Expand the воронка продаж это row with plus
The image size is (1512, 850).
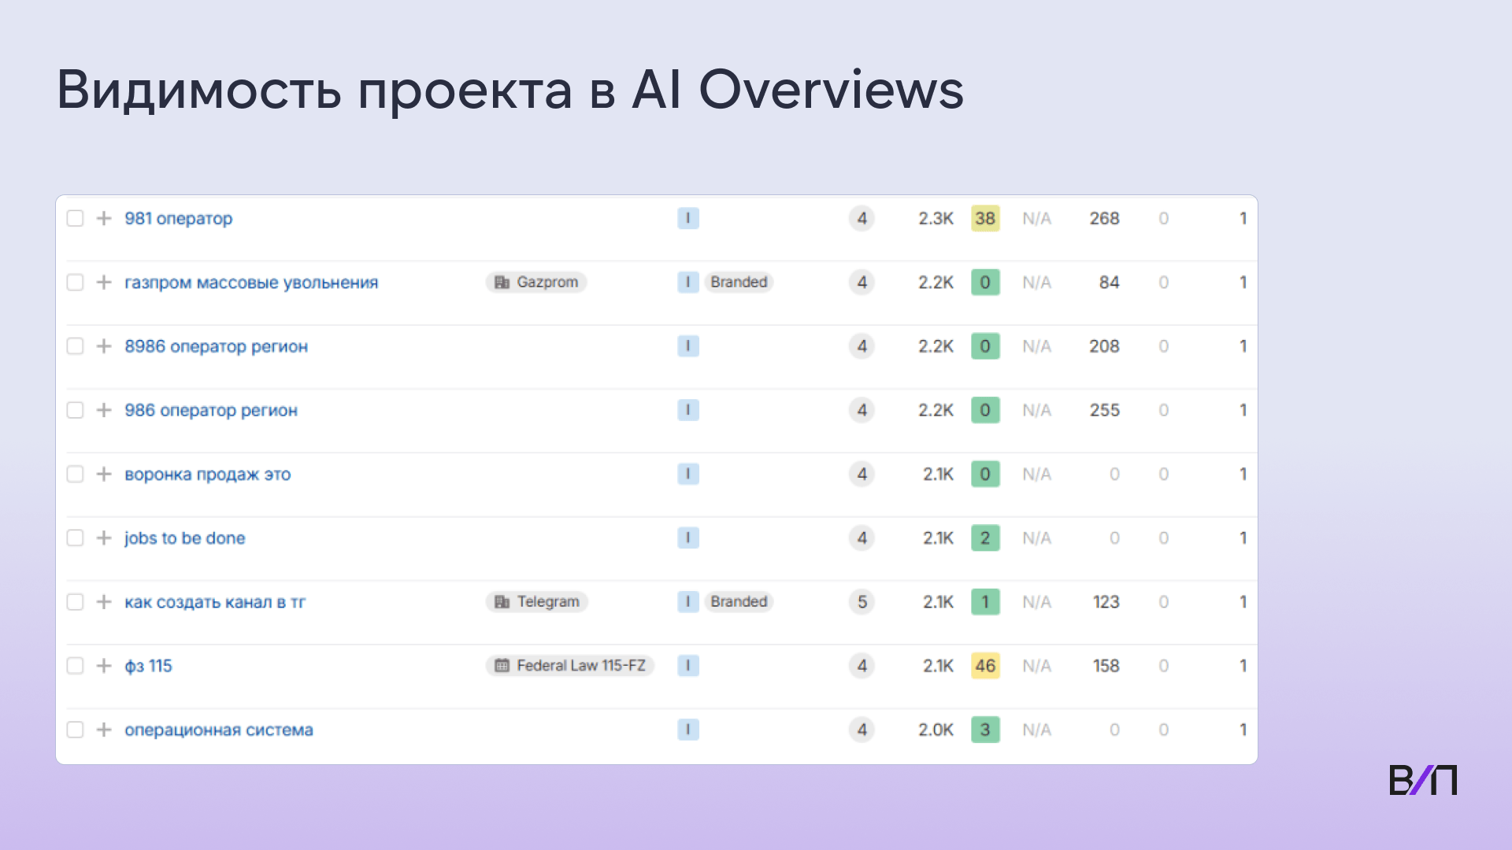tap(104, 474)
